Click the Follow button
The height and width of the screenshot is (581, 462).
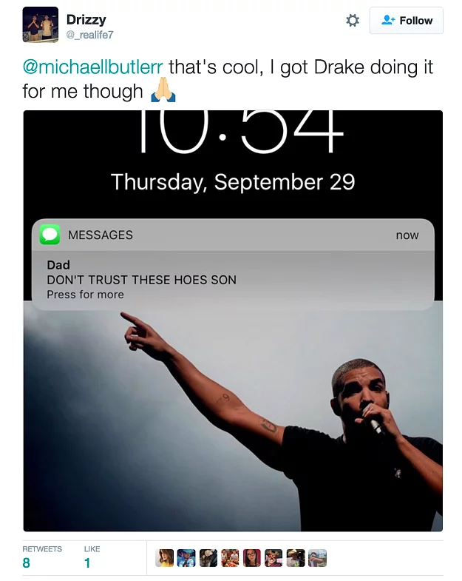406,21
